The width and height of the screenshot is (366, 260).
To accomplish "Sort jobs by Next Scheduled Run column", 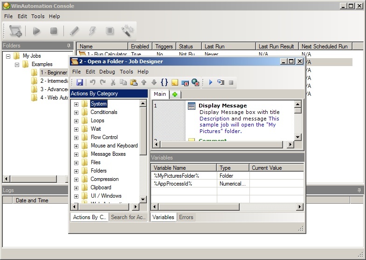I will click(x=325, y=47).
